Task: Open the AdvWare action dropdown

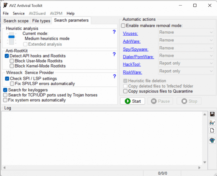Action: pyautogui.click(x=186, y=40)
